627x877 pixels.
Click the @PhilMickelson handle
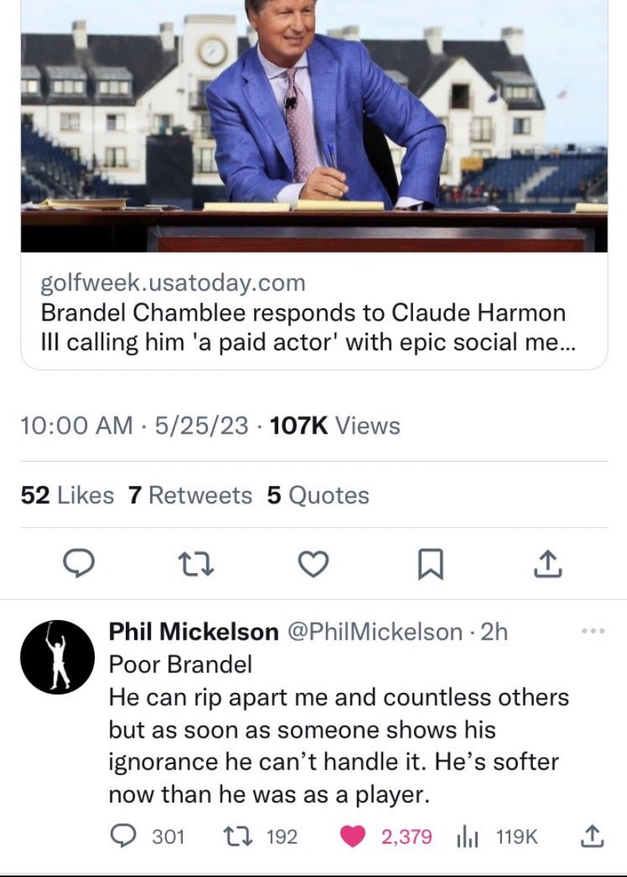tap(373, 631)
